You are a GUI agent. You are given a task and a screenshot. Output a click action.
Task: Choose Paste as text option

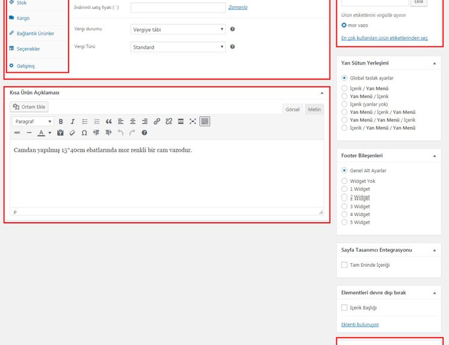point(60,132)
